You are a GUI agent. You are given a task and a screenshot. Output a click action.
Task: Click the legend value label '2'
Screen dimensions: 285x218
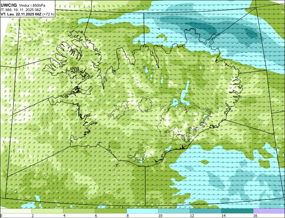pyautogui.click(x=33, y=216)
